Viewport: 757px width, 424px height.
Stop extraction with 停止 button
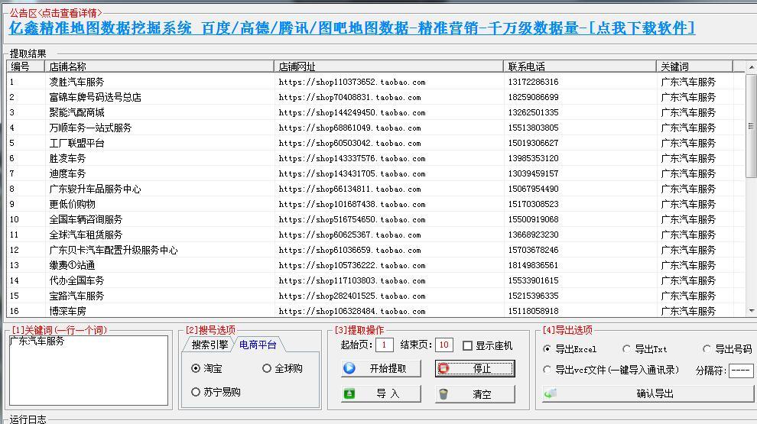(475, 368)
